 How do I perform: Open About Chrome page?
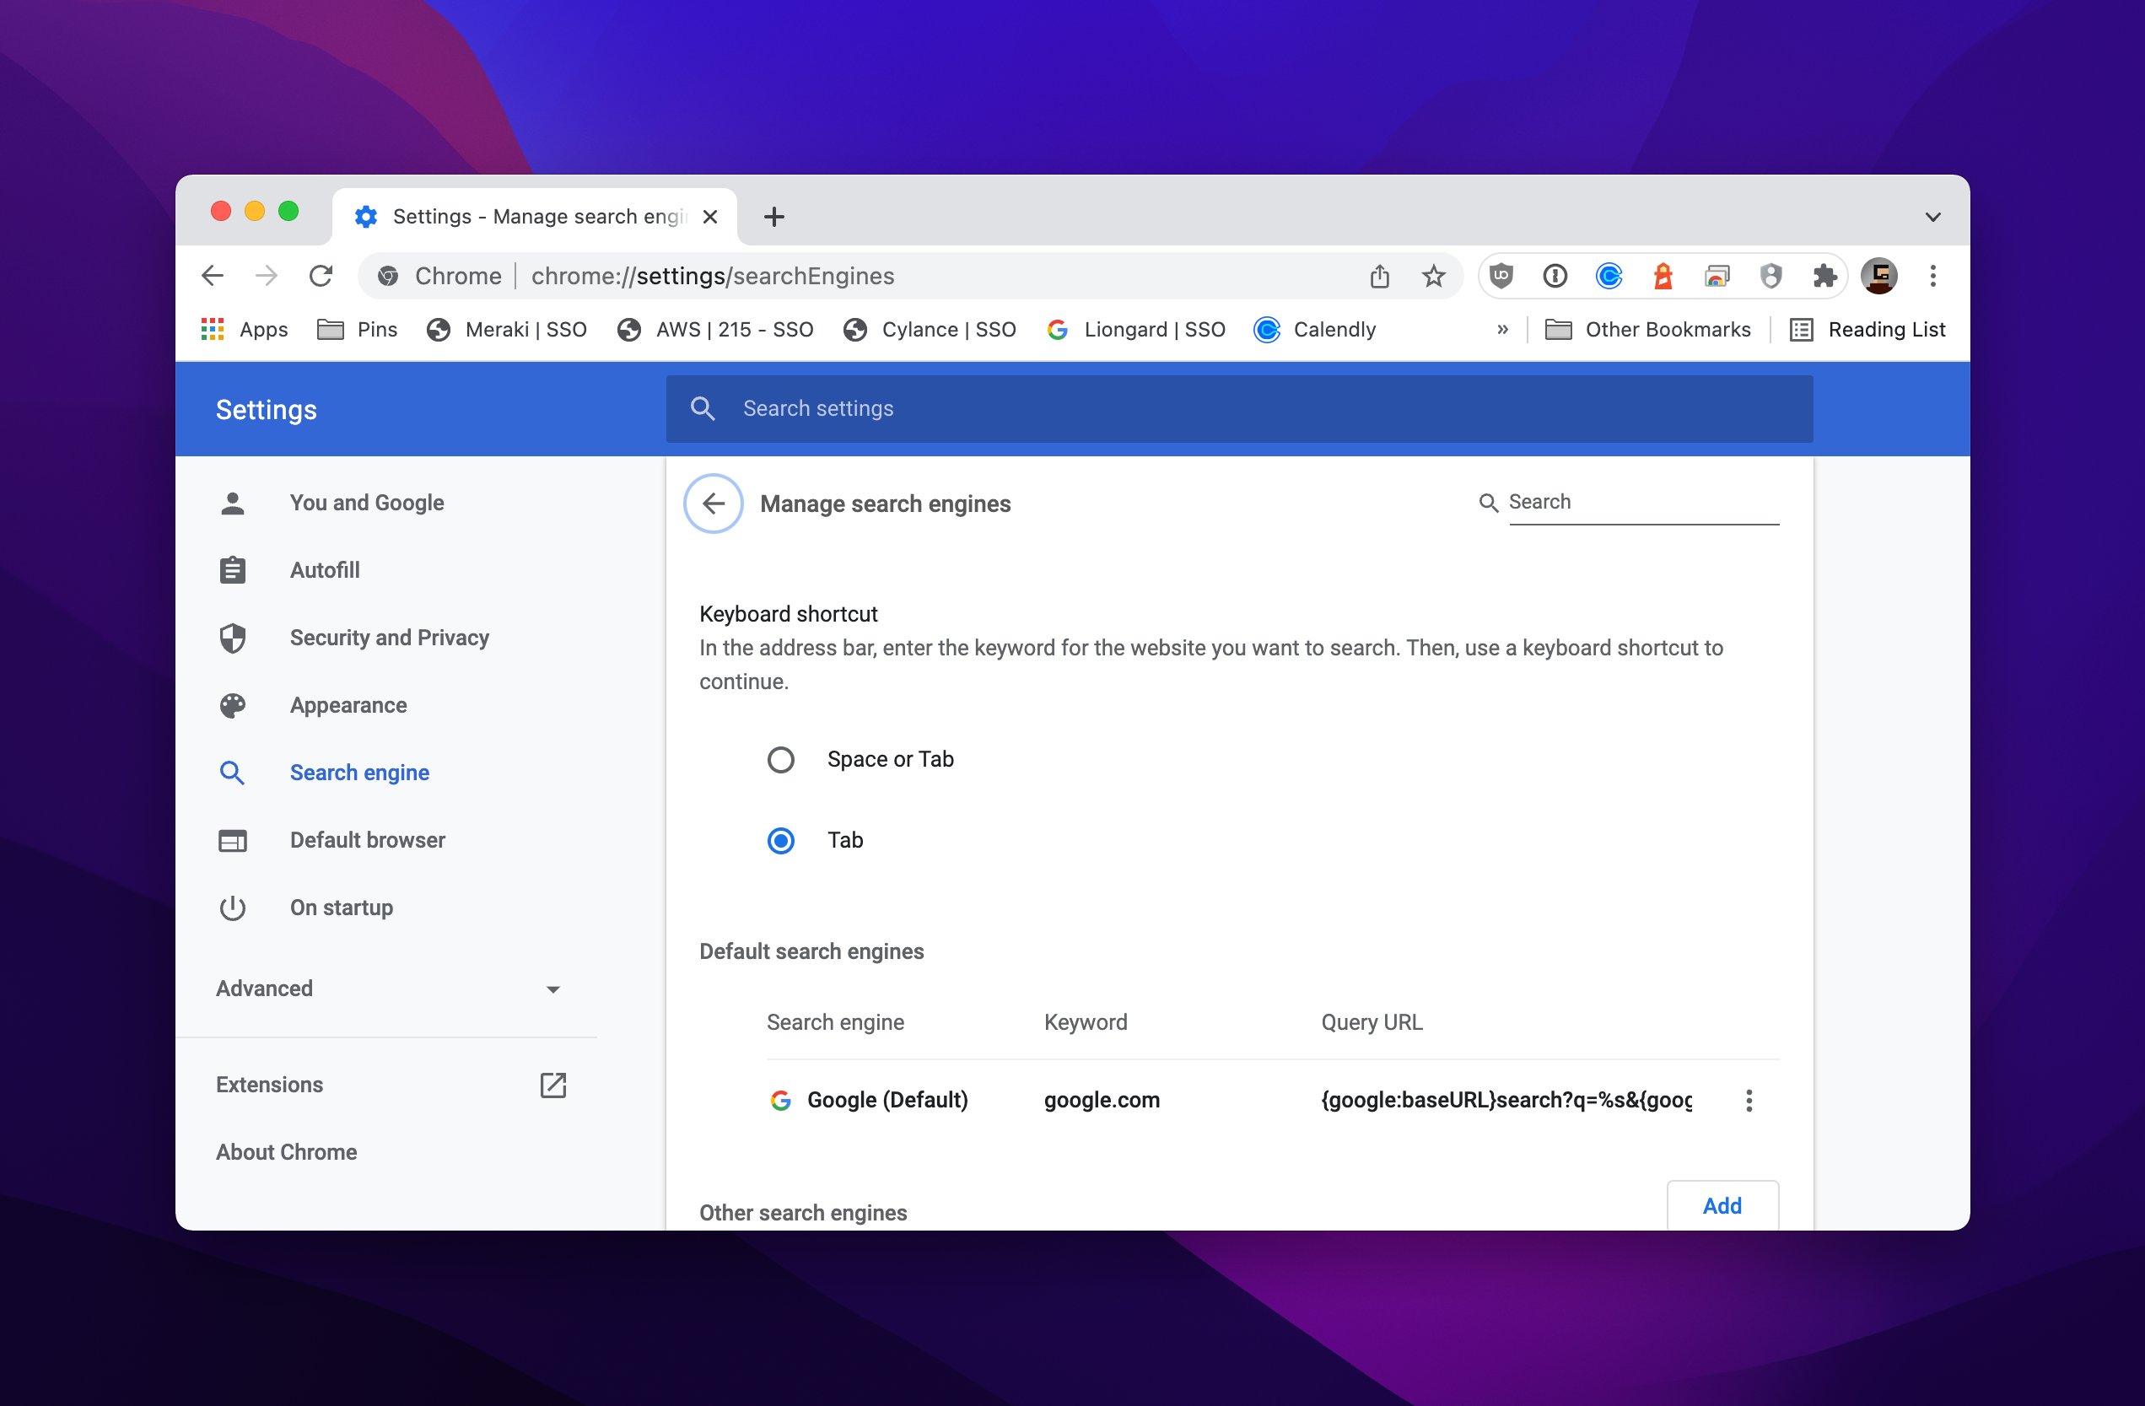[x=287, y=1152]
